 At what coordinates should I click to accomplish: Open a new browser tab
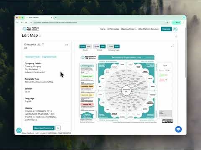point(56,17)
